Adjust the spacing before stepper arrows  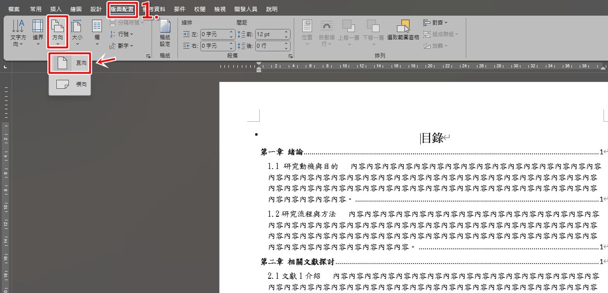coord(287,34)
